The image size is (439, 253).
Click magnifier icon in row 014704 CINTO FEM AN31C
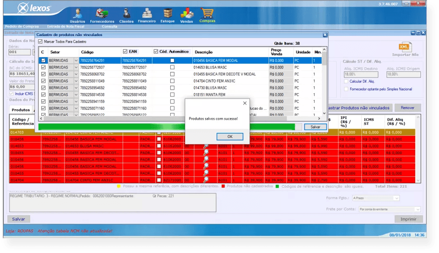(x=206, y=180)
